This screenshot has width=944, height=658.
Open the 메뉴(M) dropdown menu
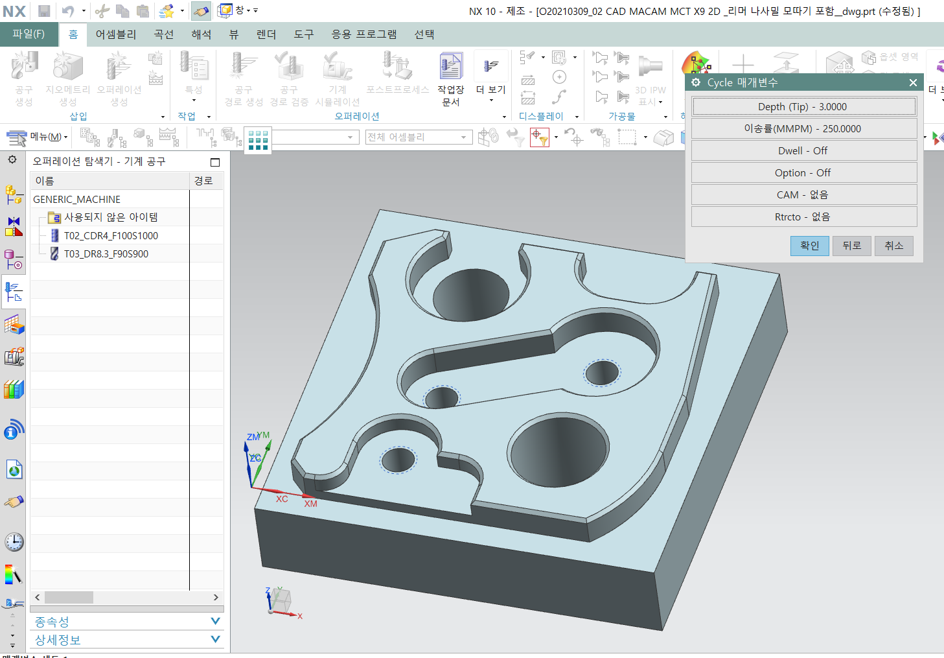click(37, 137)
